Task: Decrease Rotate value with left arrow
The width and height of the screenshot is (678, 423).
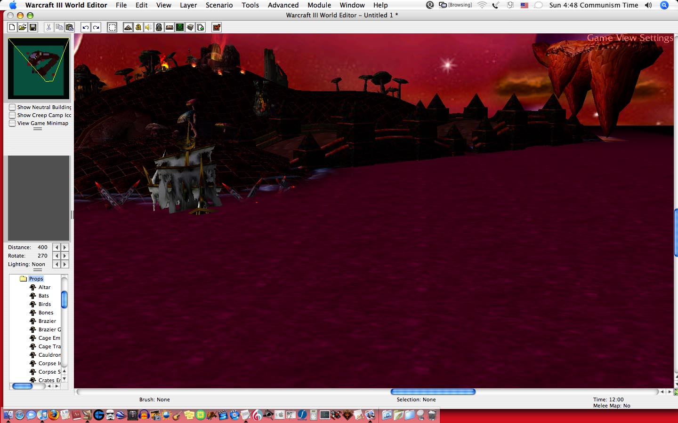Action: [56, 256]
